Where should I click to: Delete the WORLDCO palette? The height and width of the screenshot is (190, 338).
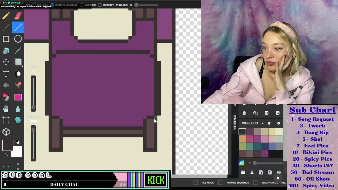(x=269, y=123)
